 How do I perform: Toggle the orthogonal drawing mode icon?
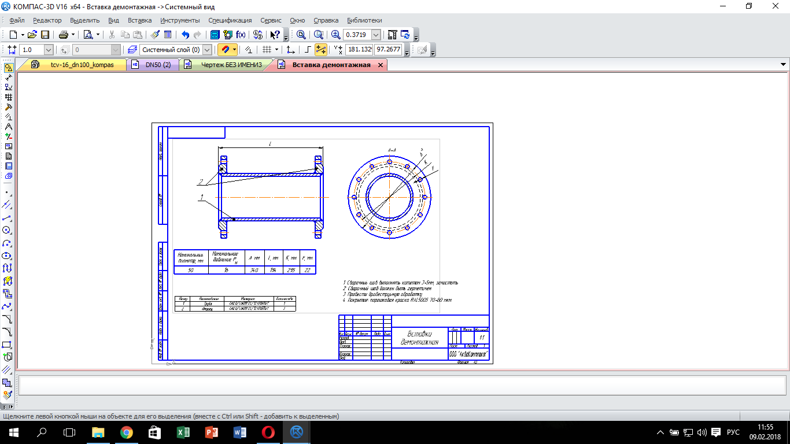tap(308, 50)
